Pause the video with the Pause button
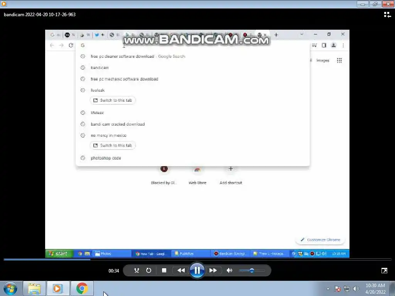Viewport: 395px width, 296px height. click(x=197, y=270)
